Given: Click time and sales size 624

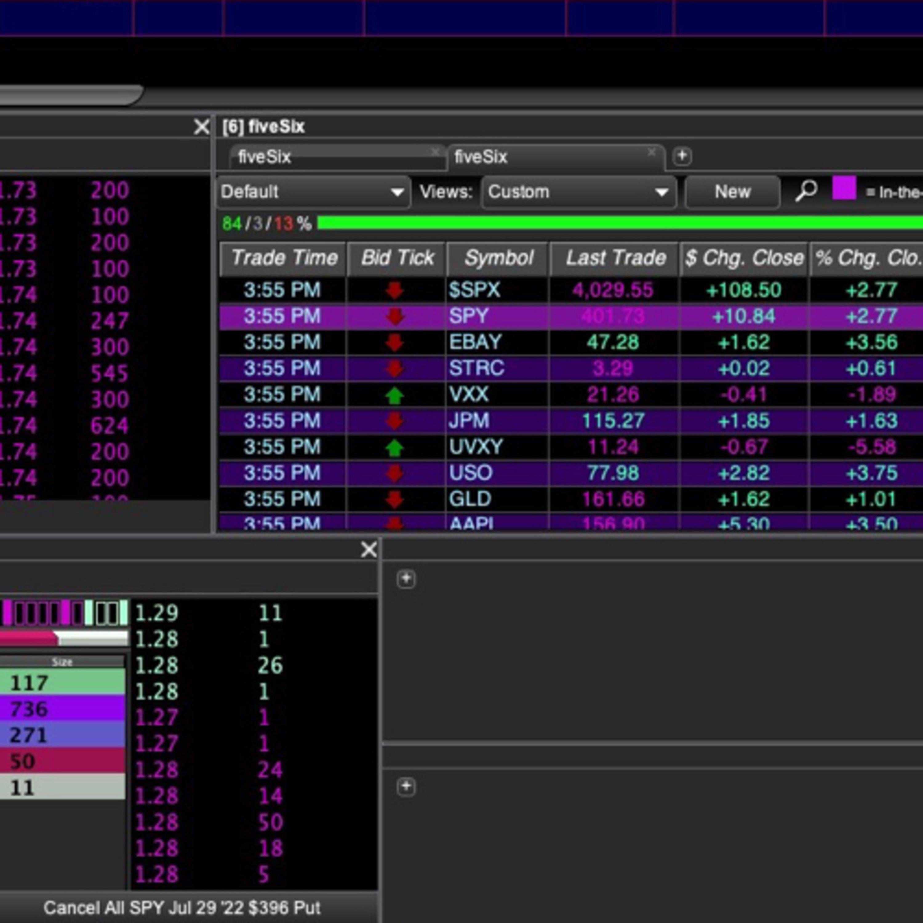Looking at the screenshot, I should 110,425.
